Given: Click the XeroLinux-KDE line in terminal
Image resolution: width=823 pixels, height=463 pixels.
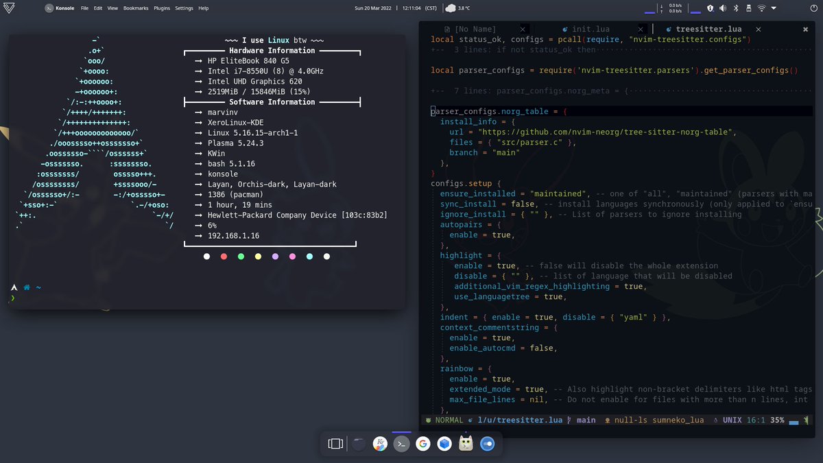Looking at the screenshot, I should pos(238,123).
